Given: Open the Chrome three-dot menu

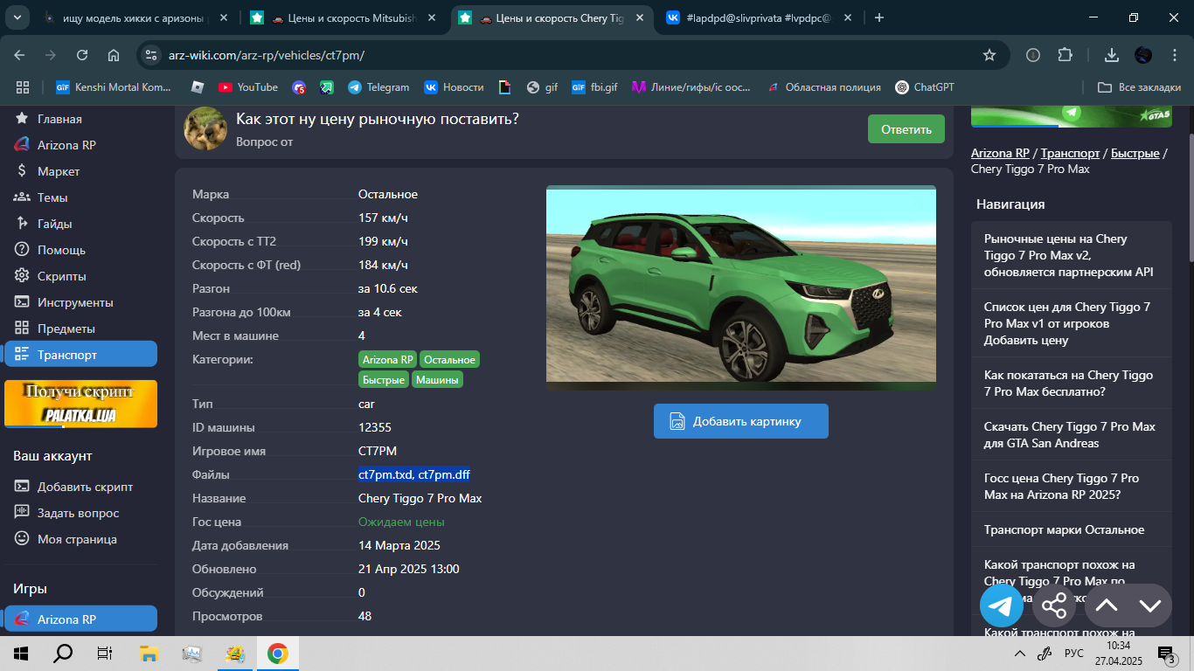Looking at the screenshot, I should pyautogui.click(x=1174, y=55).
